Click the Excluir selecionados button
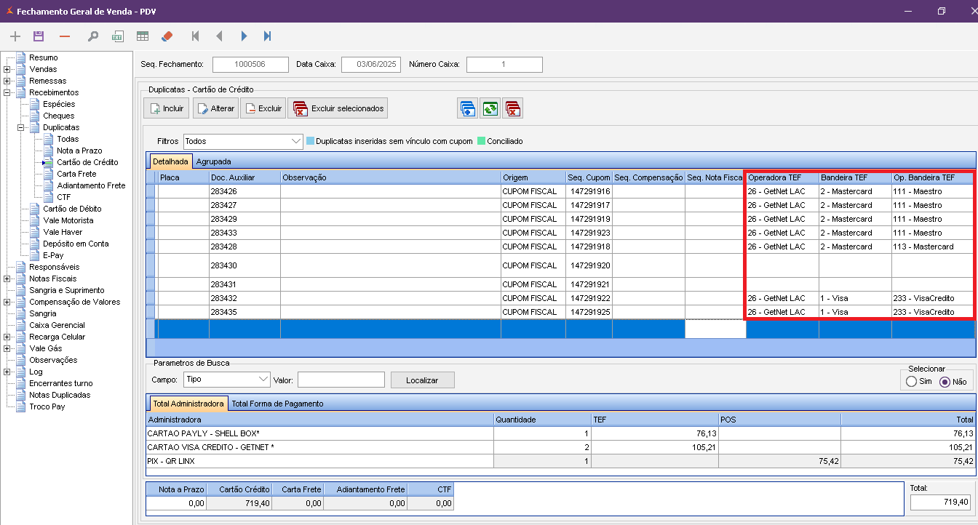The image size is (978, 525). point(338,108)
